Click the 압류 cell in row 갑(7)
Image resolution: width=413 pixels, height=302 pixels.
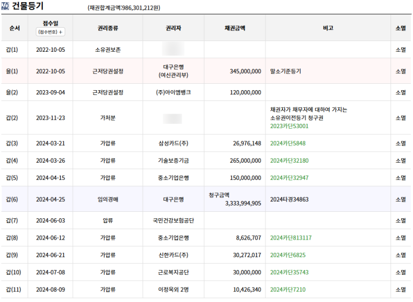pos(108,220)
